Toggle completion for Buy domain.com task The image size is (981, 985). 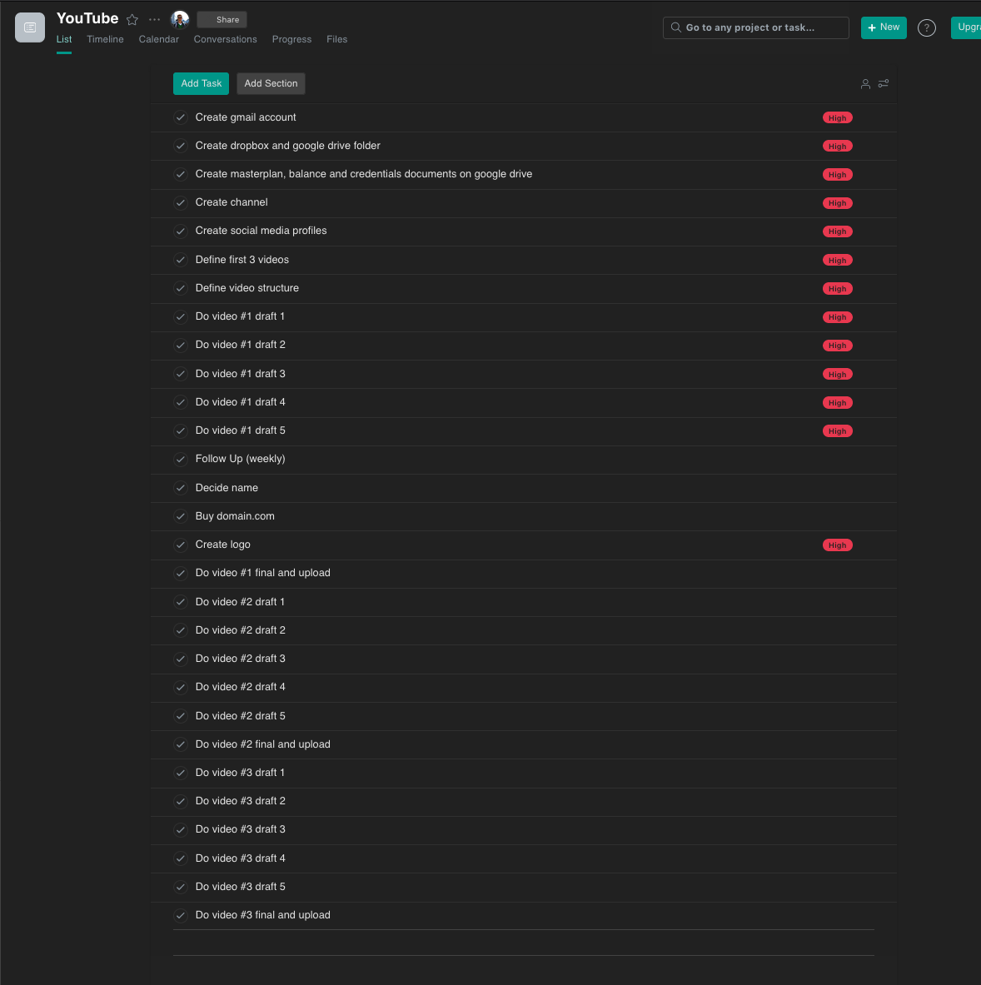(x=181, y=516)
